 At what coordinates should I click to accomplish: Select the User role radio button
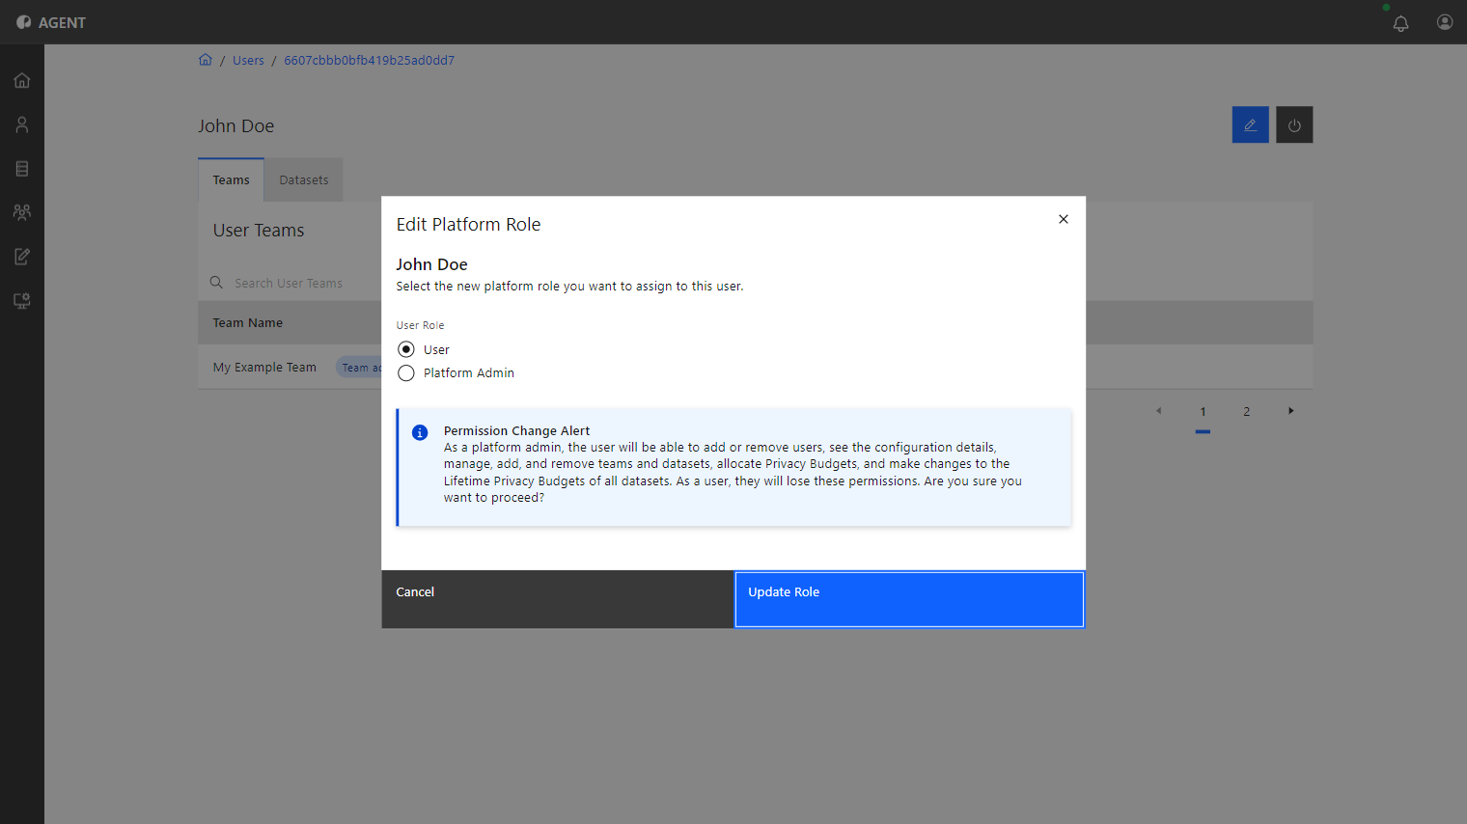406,349
